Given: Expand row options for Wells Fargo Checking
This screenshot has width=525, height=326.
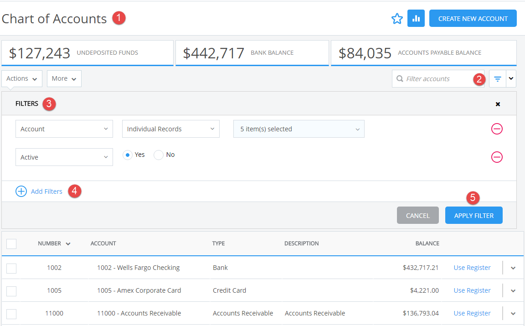Looking at the screenshot, I should tap(513, 268).
